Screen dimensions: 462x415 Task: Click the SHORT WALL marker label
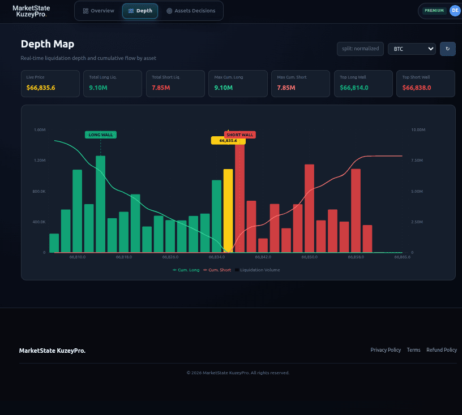[239, 134]
